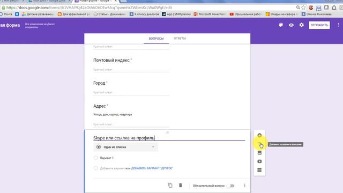Delete the Skype question trash icon
This screenshot has height=193, width=343.
181,185
